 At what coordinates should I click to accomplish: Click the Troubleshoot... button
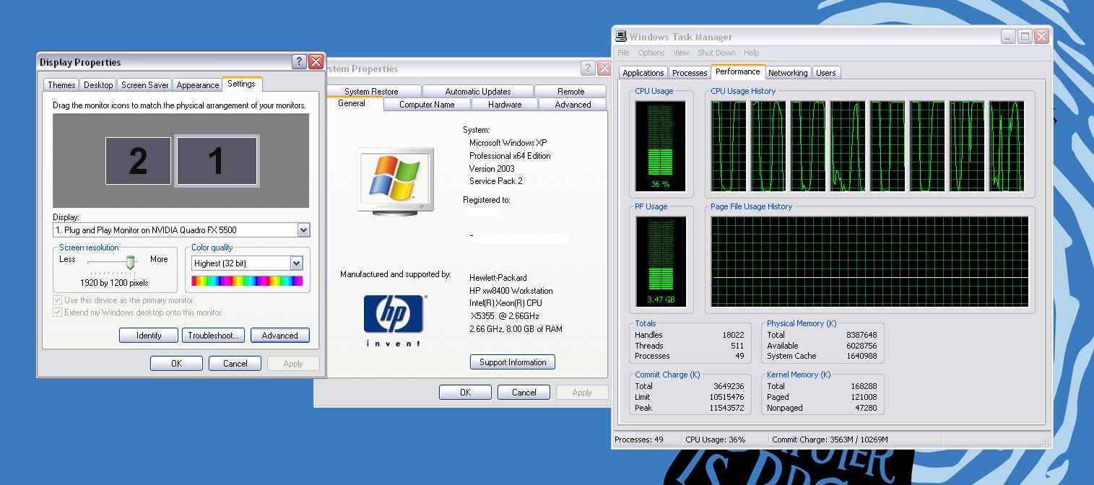click(x=213, y=336)
